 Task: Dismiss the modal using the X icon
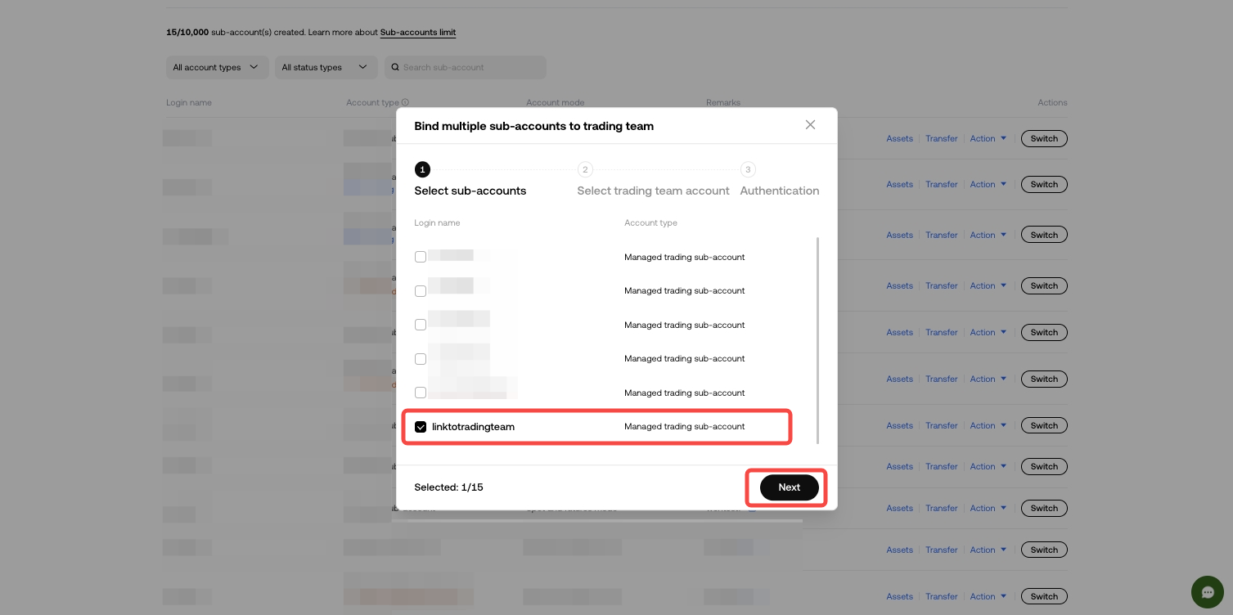coord(810,124)
